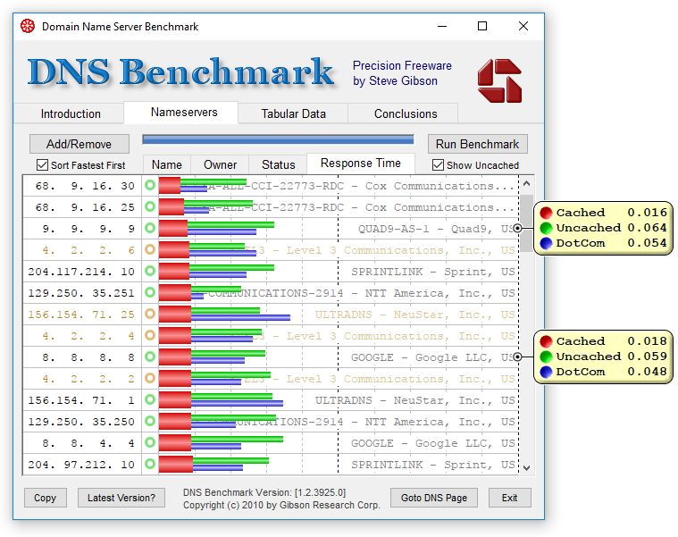The width and height of the screenshot is (678, 537).
Task: Select IP address 156.154.71.25
Action: tap(81, 314)
